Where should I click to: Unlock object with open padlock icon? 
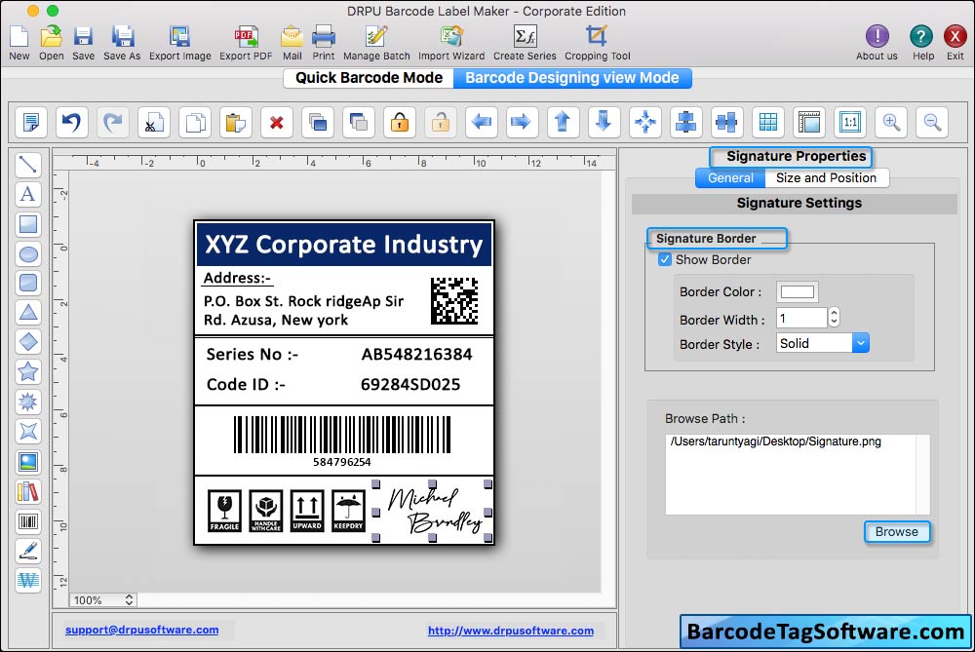441,122
